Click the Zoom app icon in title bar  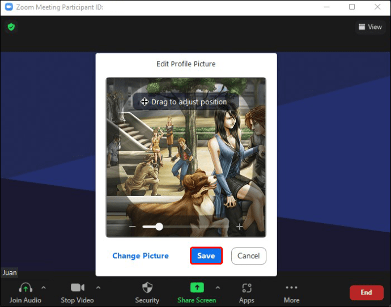point(9,7)
